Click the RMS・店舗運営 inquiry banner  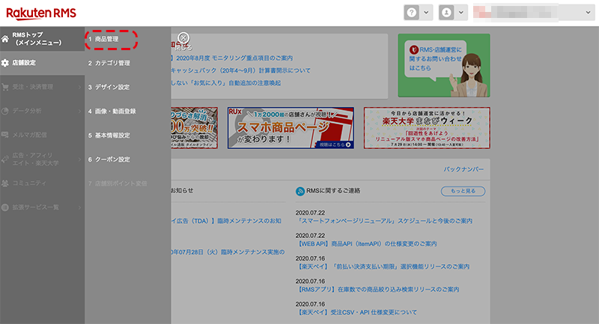click(x=444, y=65)
